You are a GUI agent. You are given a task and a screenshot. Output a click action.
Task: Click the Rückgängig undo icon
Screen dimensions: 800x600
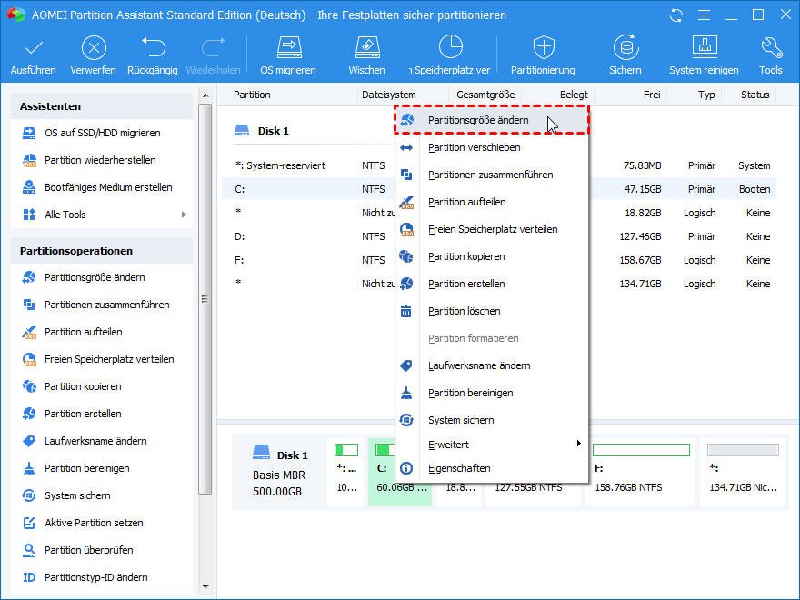(153, 48)
